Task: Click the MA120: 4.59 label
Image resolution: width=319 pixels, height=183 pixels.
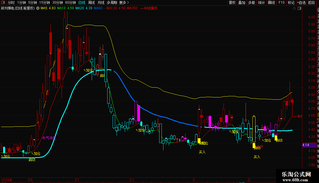Action: click(x=116, y=8)
